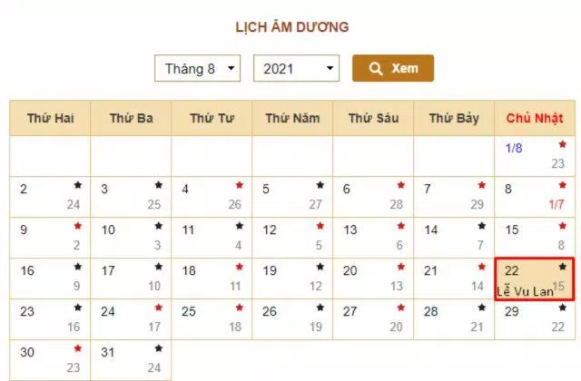
Task: Open the 2021 year dropdown
Action: click(296, 68)
